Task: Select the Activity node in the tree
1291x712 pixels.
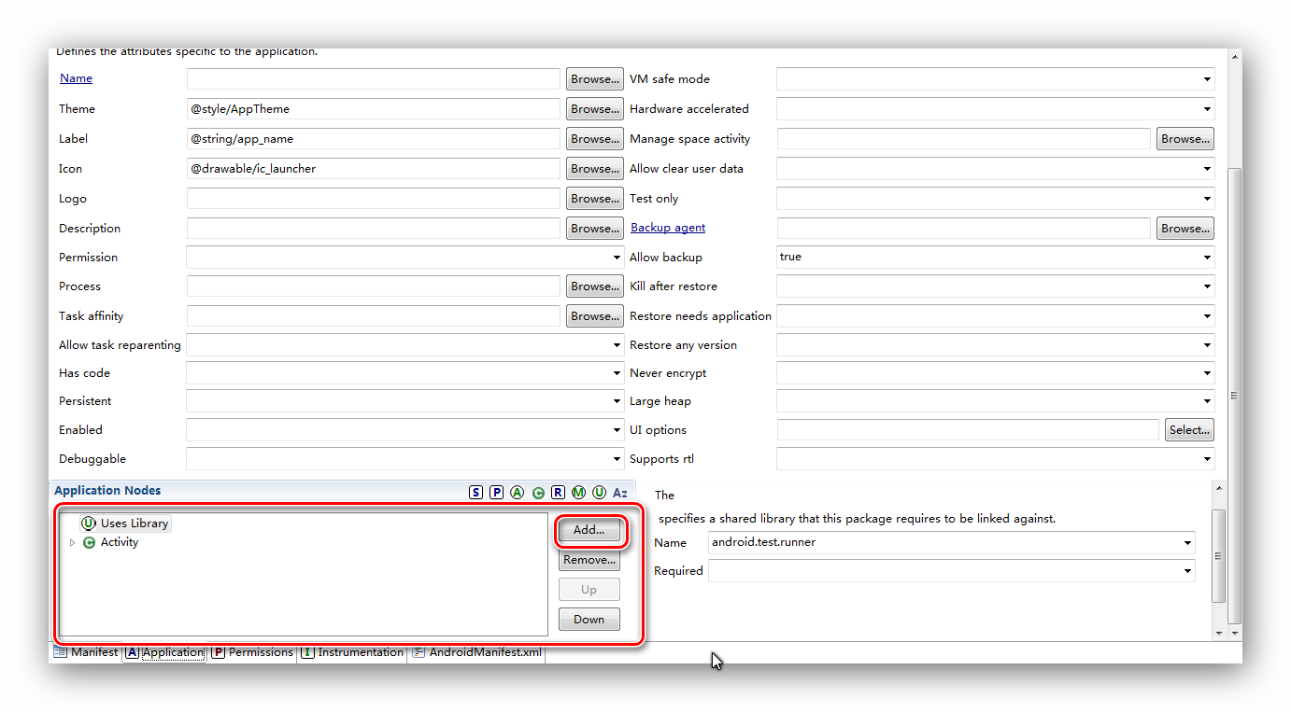Action: coord(110,542)
